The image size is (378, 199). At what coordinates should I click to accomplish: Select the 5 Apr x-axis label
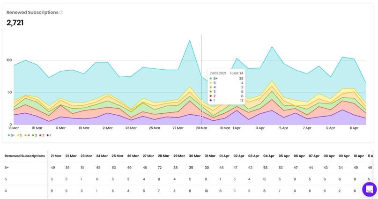click(283, 128)
